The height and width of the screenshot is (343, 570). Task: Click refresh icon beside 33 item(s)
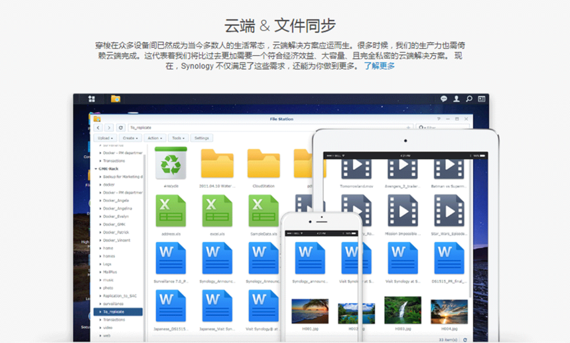pos(465,340)
